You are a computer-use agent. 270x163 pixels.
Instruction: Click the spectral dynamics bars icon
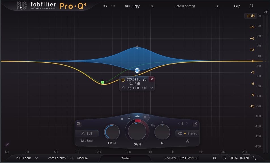[x=137, y=116]
